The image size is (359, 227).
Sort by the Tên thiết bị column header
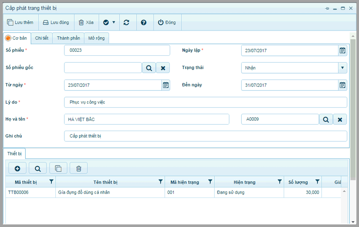105,182
